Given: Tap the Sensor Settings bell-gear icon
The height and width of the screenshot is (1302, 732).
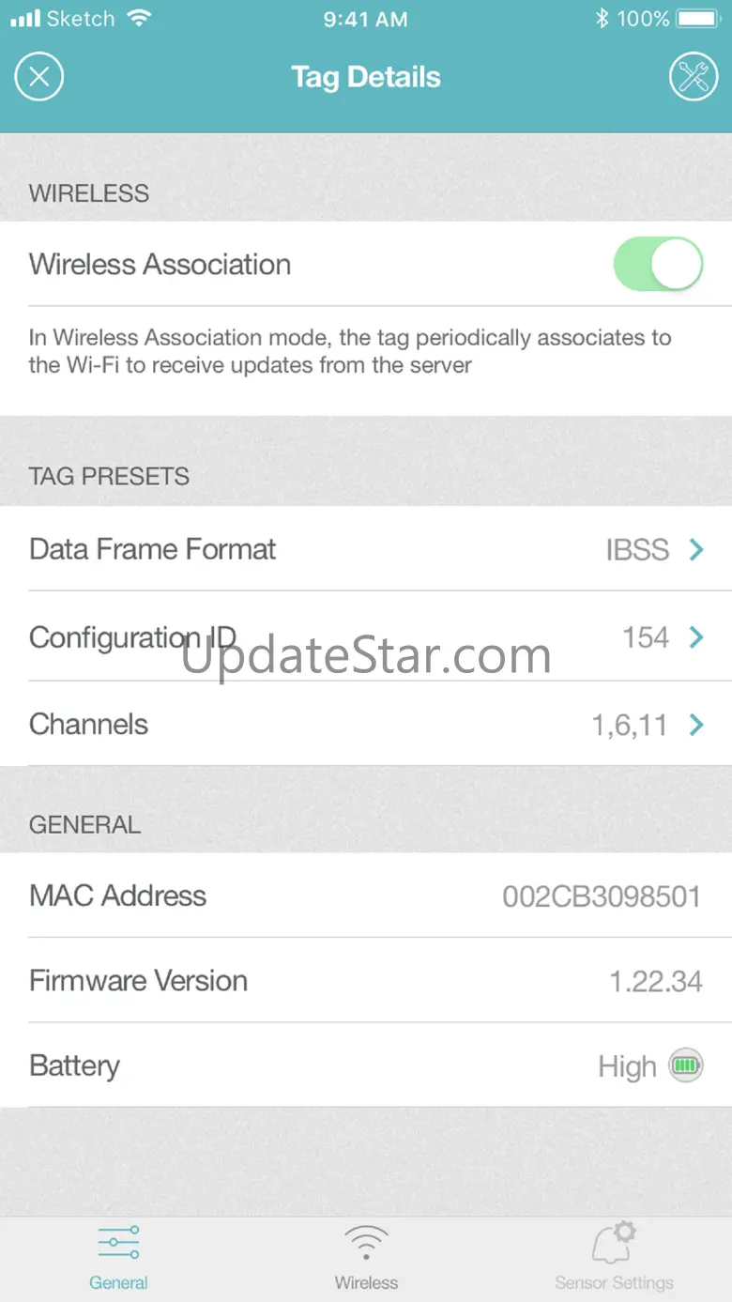Looking at the screenshot, I should [615, 1242].
